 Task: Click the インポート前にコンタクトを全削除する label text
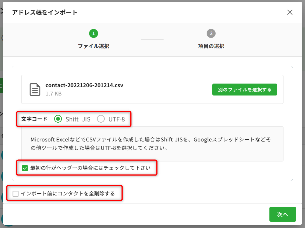68,194
